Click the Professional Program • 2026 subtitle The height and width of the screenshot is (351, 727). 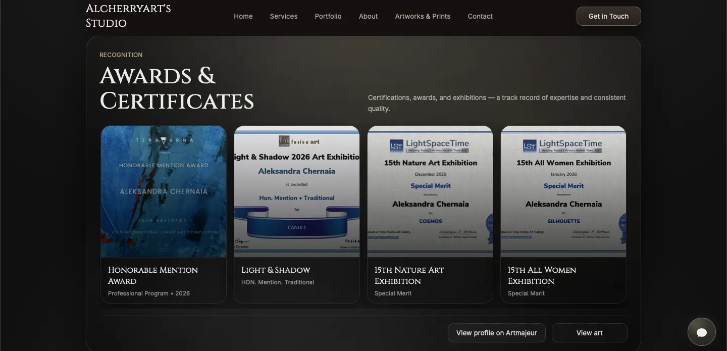click(149, 293)
